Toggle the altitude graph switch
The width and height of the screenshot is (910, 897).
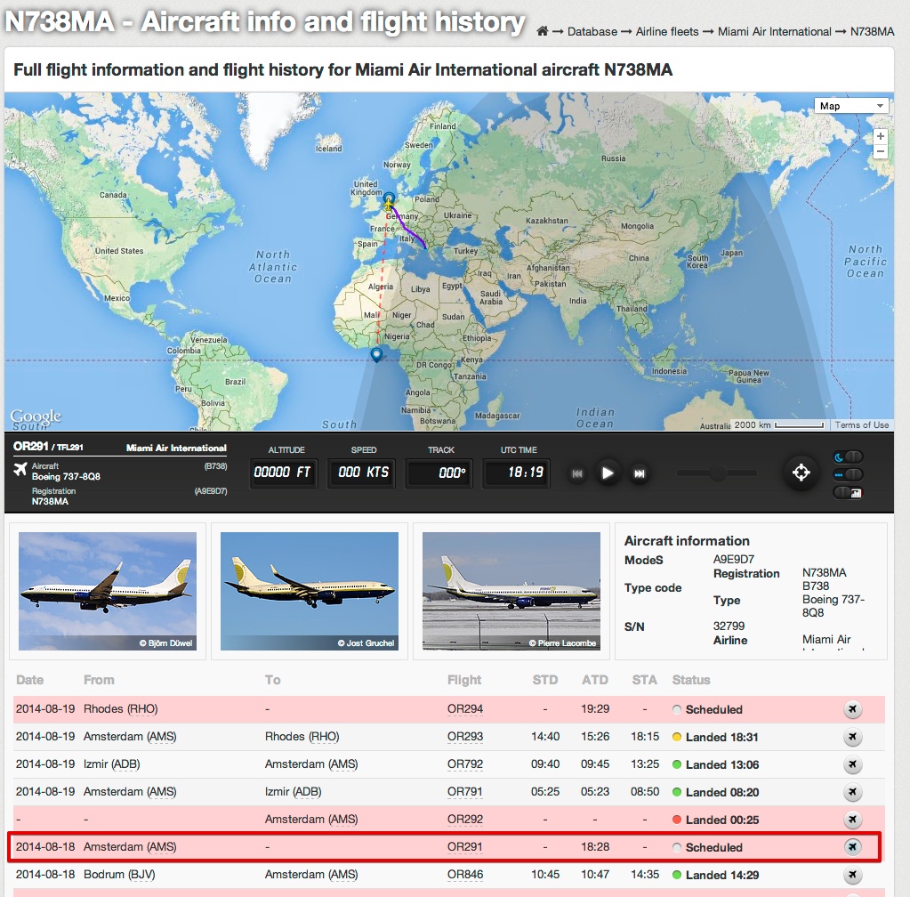[x=848, y=493]
